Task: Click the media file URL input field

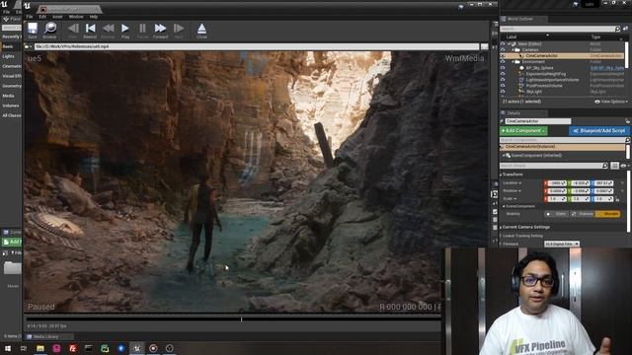Action: click(257, 46)
